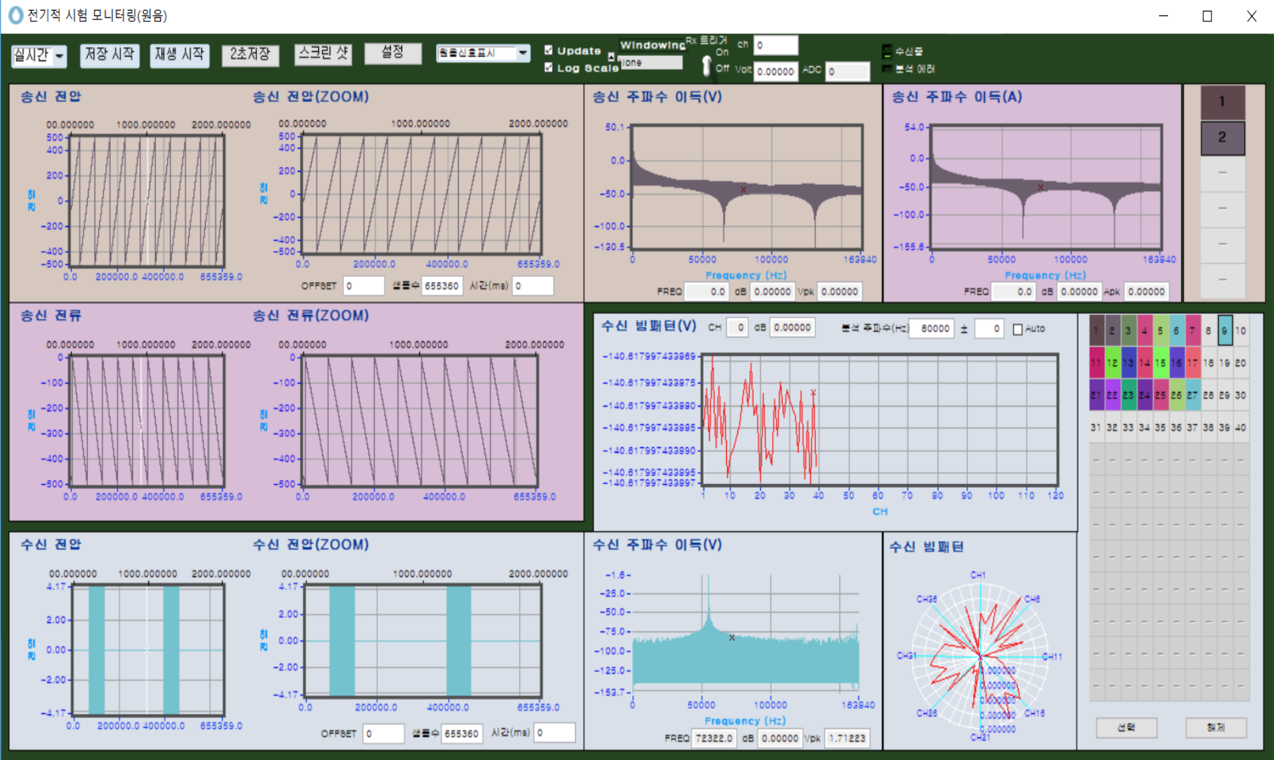Select channel swatch 13

(x=1128, y=363)
